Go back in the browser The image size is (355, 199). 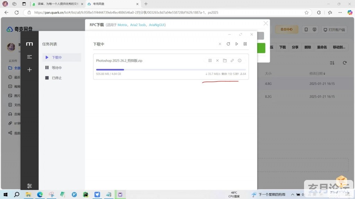click(6, 12)
